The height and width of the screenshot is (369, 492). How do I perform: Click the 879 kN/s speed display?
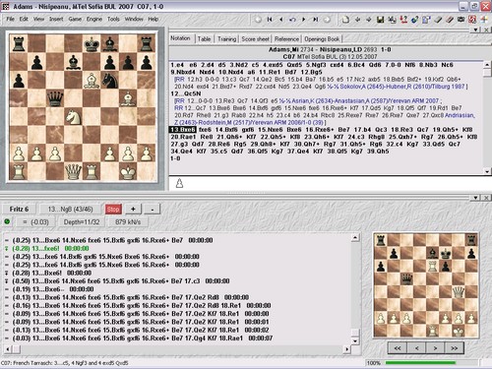pyautogui.click(x=128, y=222)
